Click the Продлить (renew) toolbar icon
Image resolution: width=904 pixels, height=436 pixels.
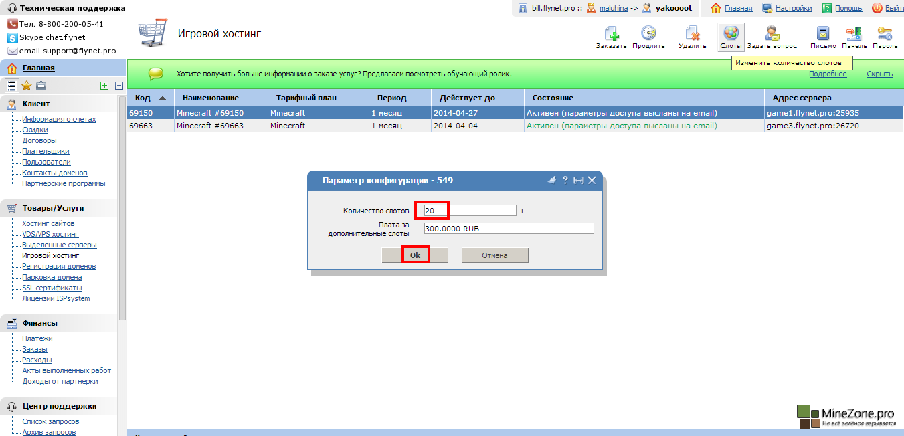click(648, 34)
